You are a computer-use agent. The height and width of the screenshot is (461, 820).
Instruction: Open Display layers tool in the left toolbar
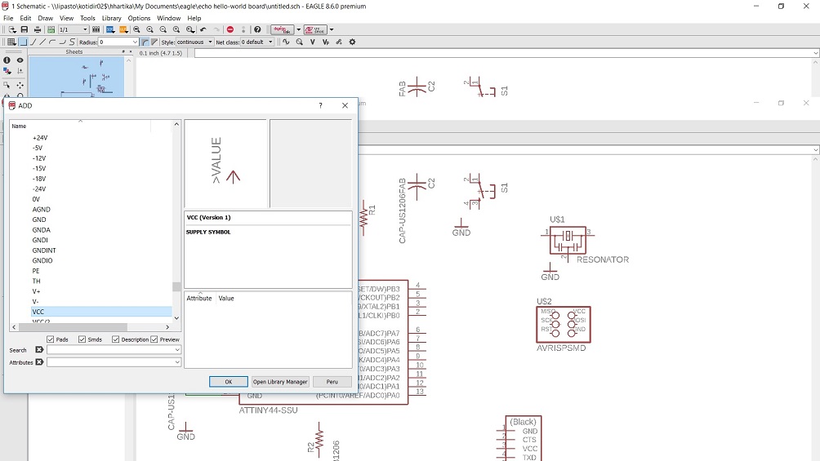(x=7, y=71)
